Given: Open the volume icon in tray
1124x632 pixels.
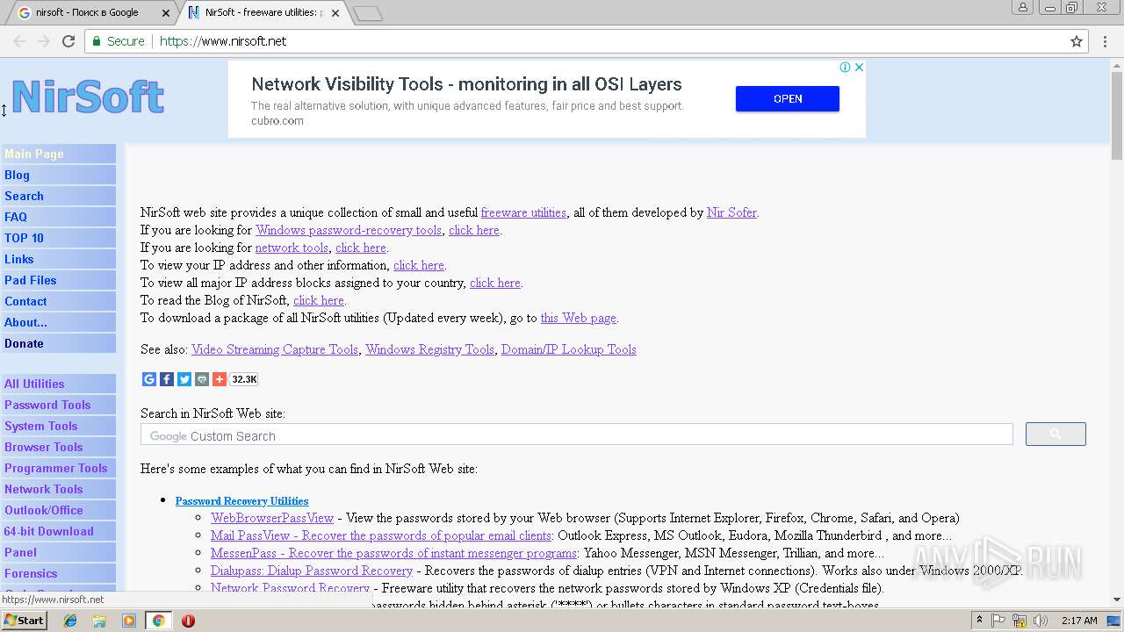Looking at the screenshot, I should point(1041,621).
